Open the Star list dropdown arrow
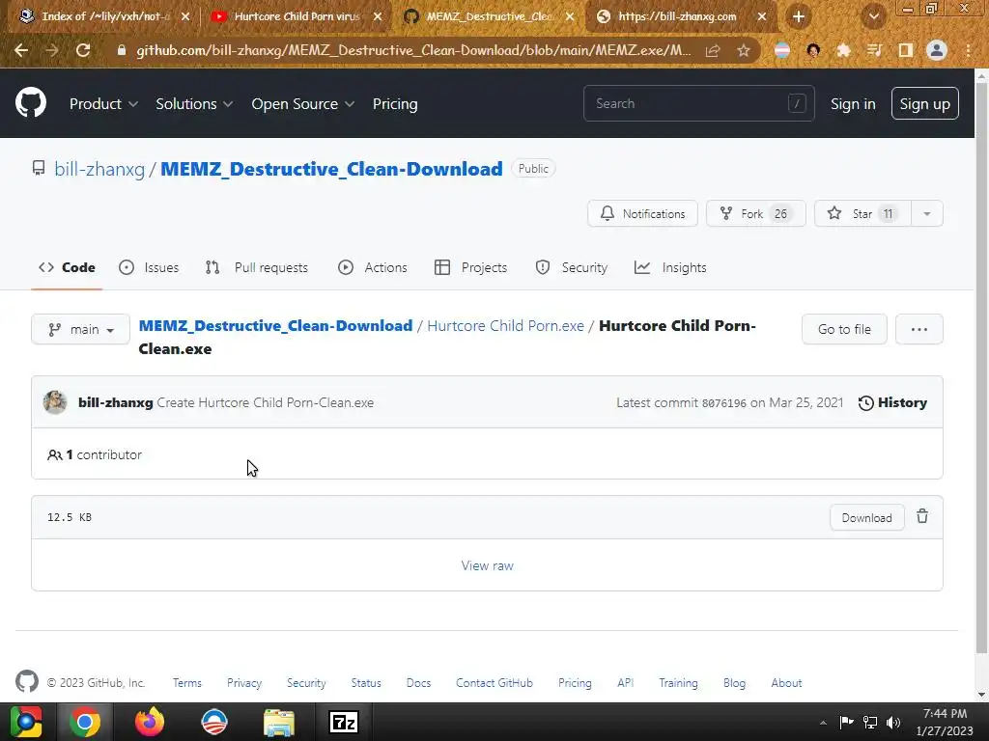The image size is (989, 741). [x=927, y=213]
